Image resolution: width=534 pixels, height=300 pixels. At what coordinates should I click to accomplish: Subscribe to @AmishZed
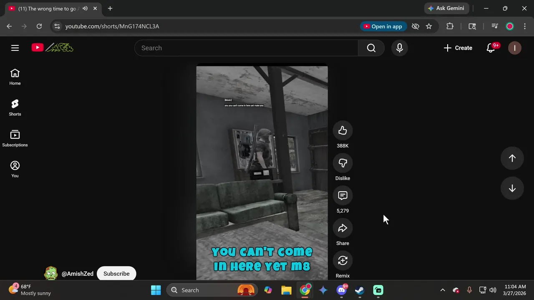pyautogui.click(x=116, y=274)
